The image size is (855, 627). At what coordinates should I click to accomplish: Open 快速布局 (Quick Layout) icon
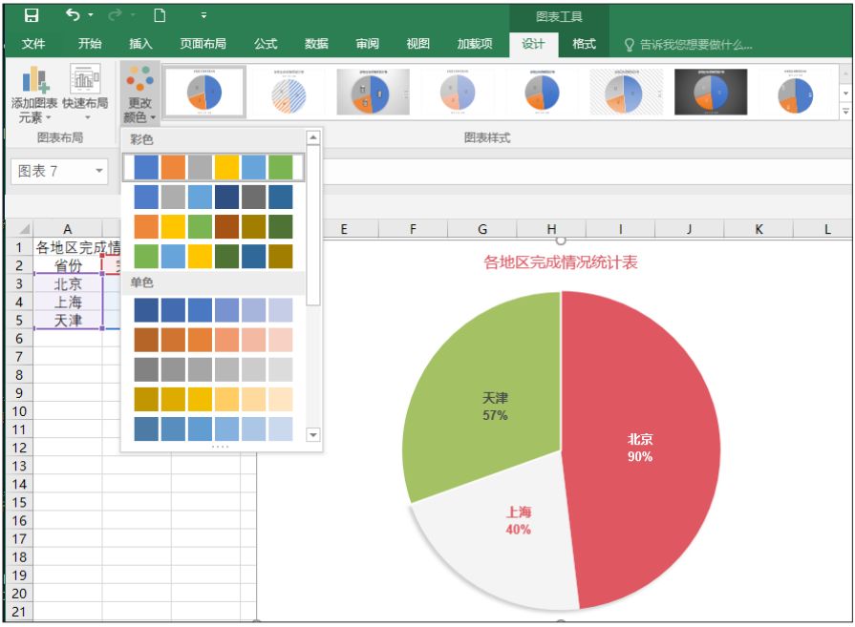(85, 94)
